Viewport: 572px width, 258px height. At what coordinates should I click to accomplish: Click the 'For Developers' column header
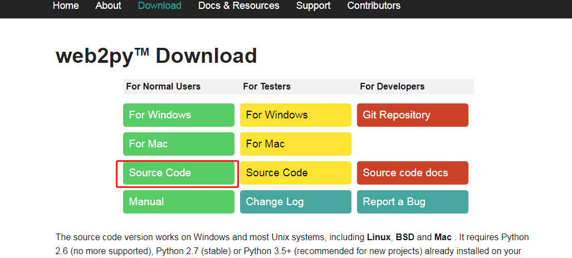(x=392, y=87)
